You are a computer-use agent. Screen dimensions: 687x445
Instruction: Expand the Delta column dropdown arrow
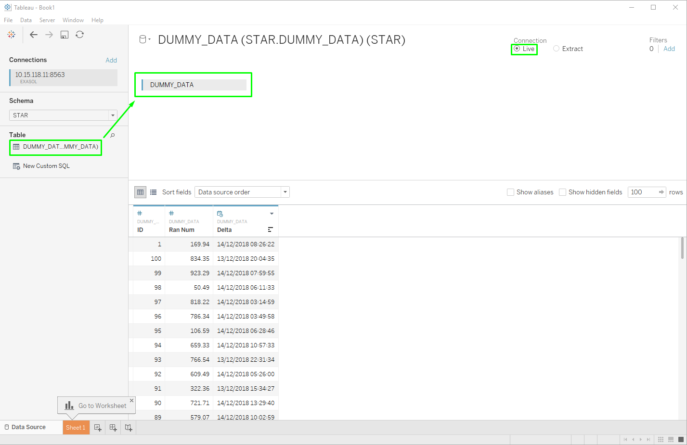pyautogui.click(x=272, y=214)
